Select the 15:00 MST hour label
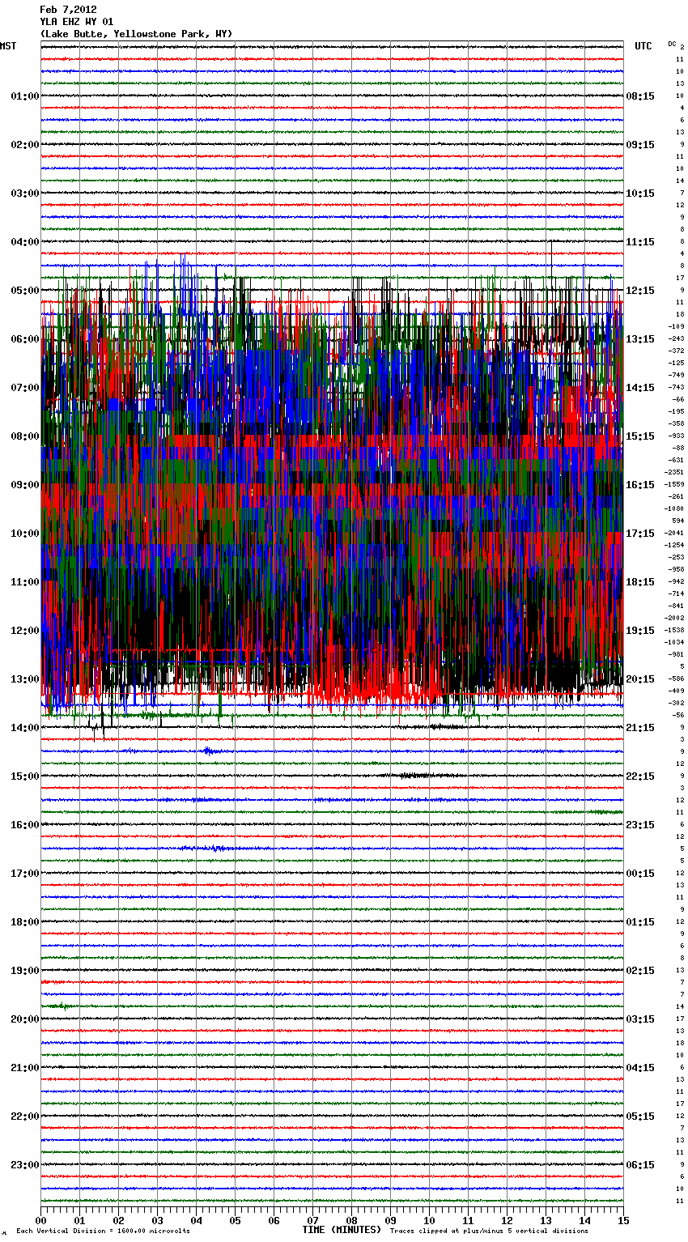 coord(25,776)
